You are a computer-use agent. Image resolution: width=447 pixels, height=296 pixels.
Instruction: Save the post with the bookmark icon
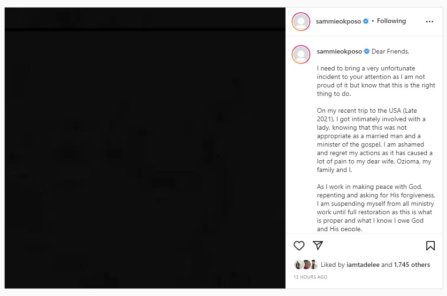[x=430, y=246]
